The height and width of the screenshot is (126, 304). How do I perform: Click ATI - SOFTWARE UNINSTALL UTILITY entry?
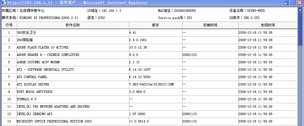(x=45, y=70)
